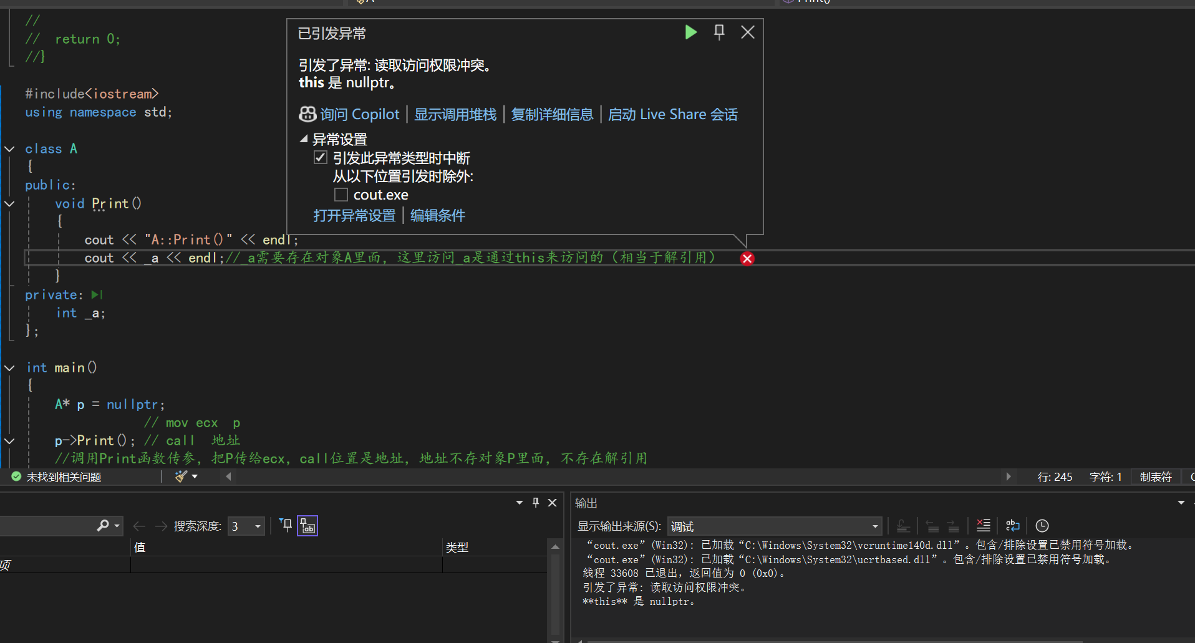This screenshot has width=1195, height=643.
Task: Click the Ask Copilot link
Action: tap(359, 114)
